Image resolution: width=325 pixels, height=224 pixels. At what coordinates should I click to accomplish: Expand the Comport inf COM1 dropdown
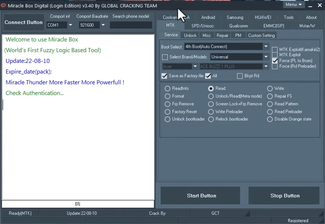point(70,25)
